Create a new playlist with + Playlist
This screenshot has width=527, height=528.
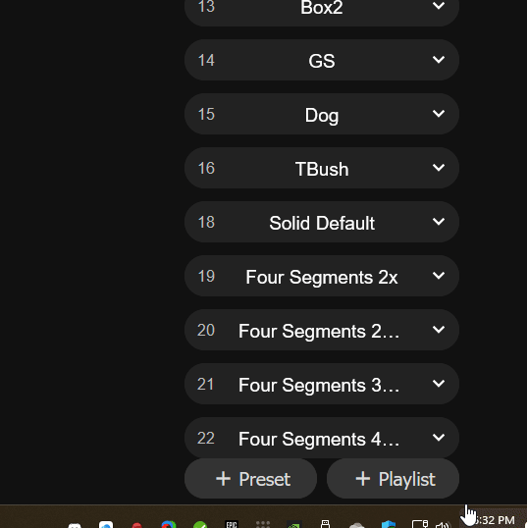(393, 479)
